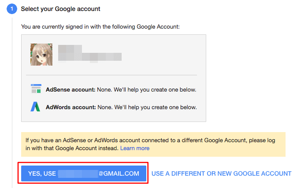
Task: Click the horizontal divider in the account card
Action: point(114,75)
